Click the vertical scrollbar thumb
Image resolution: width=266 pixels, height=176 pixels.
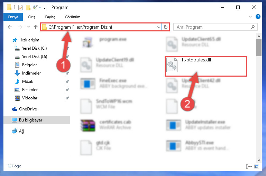click(259, 48)
